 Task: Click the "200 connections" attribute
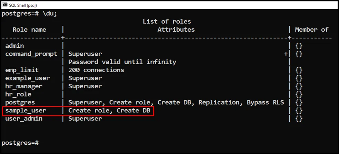96,70
